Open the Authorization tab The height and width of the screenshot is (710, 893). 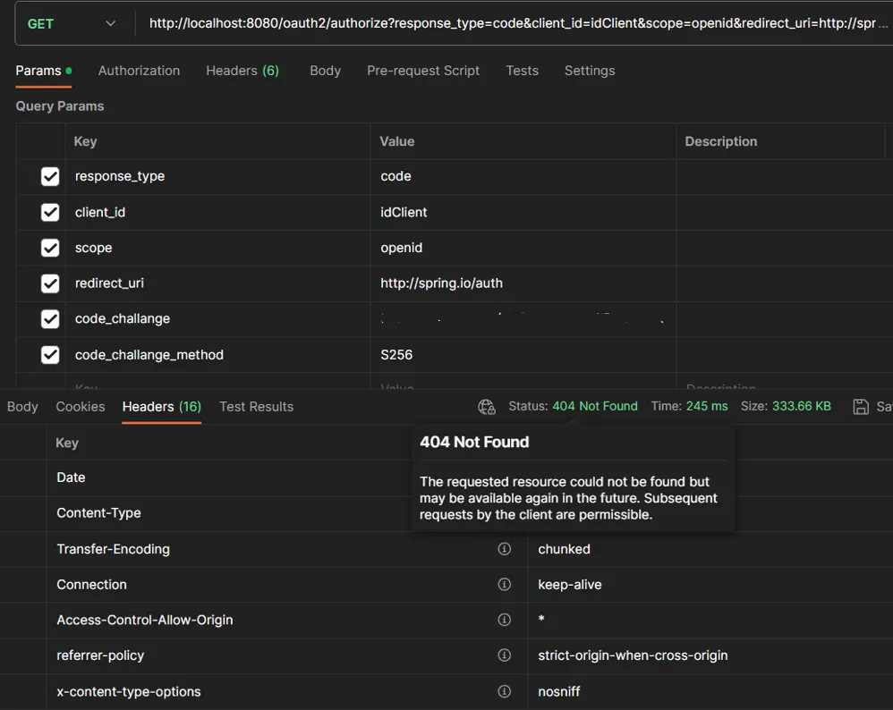pyautogui.click(x=139, y=71)
